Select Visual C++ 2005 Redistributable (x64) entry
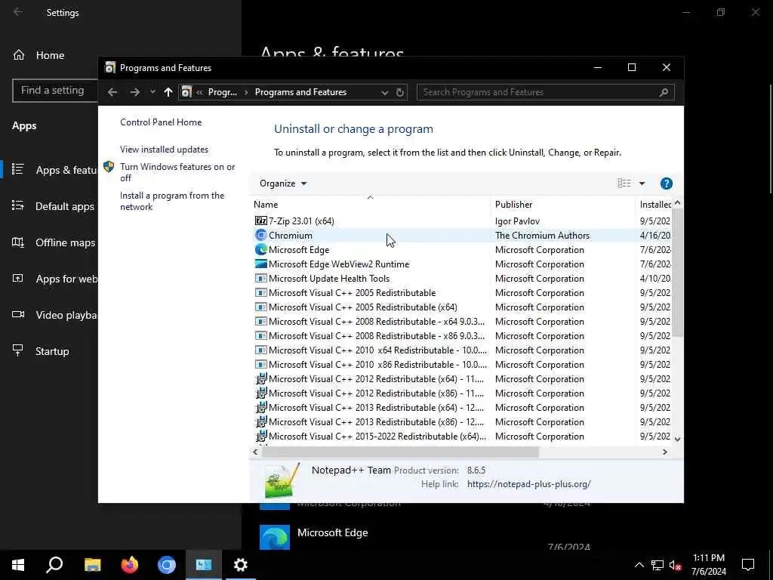773x580 pixels. coord(363,307)
